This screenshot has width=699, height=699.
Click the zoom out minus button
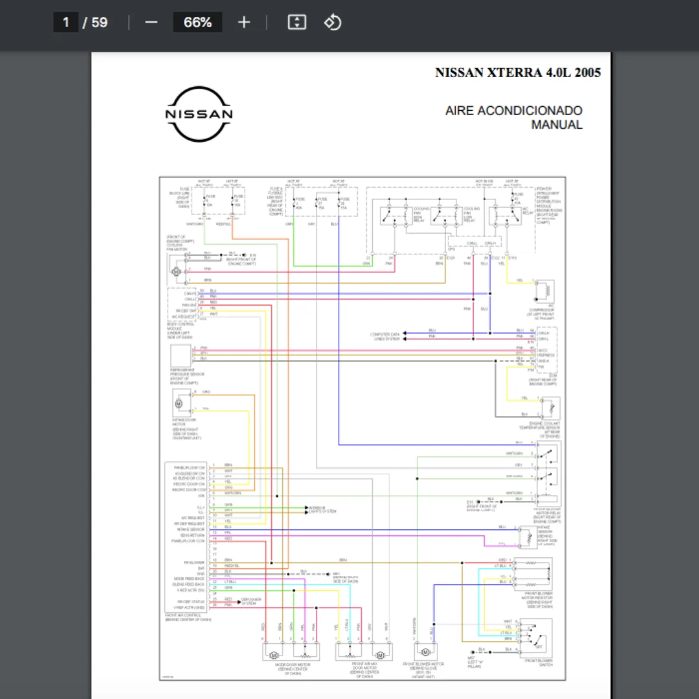click(x=151, y=22)
